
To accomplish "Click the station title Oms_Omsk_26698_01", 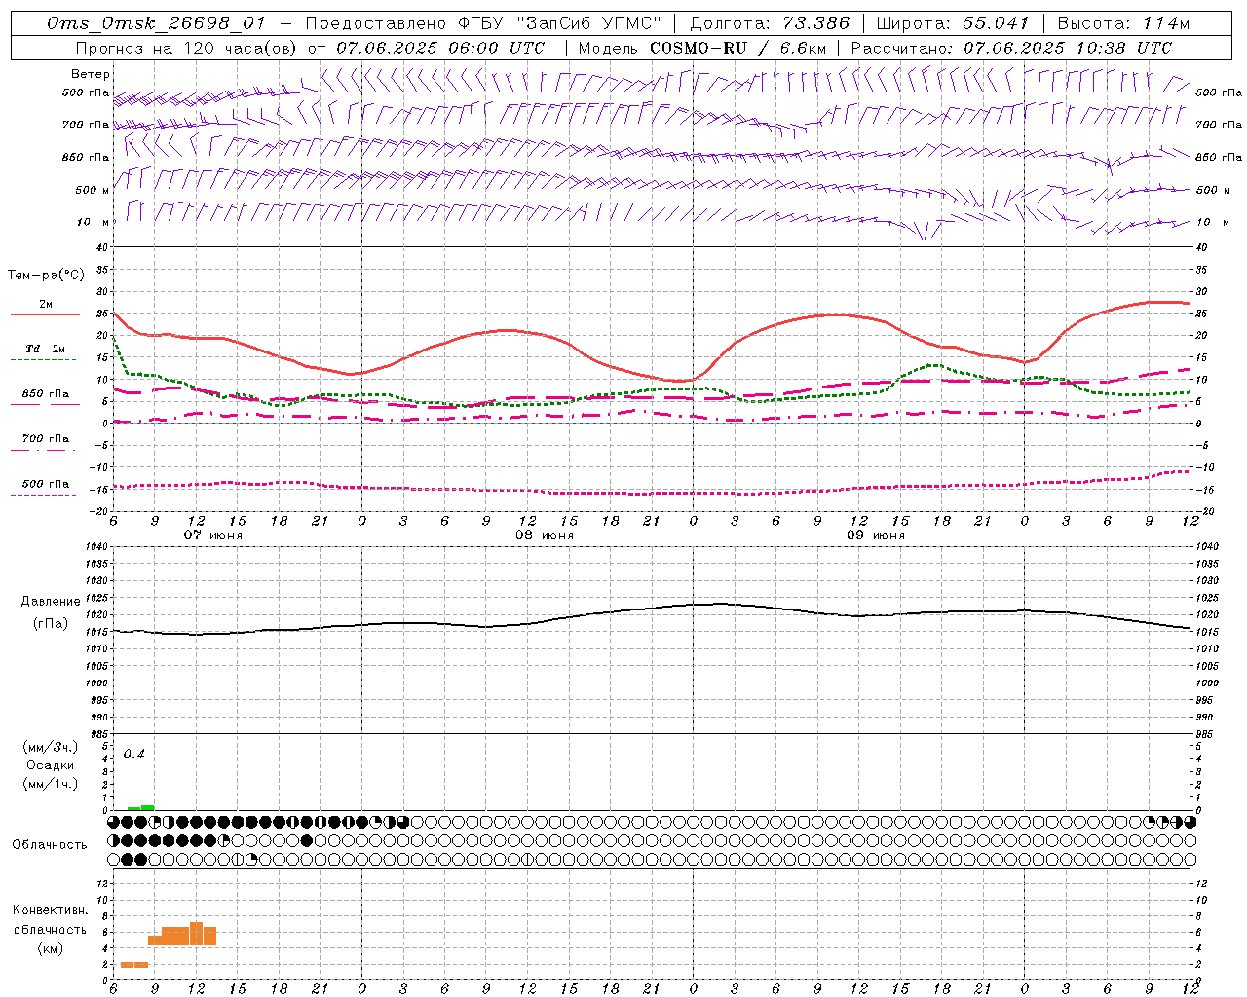I will [157, 23].
